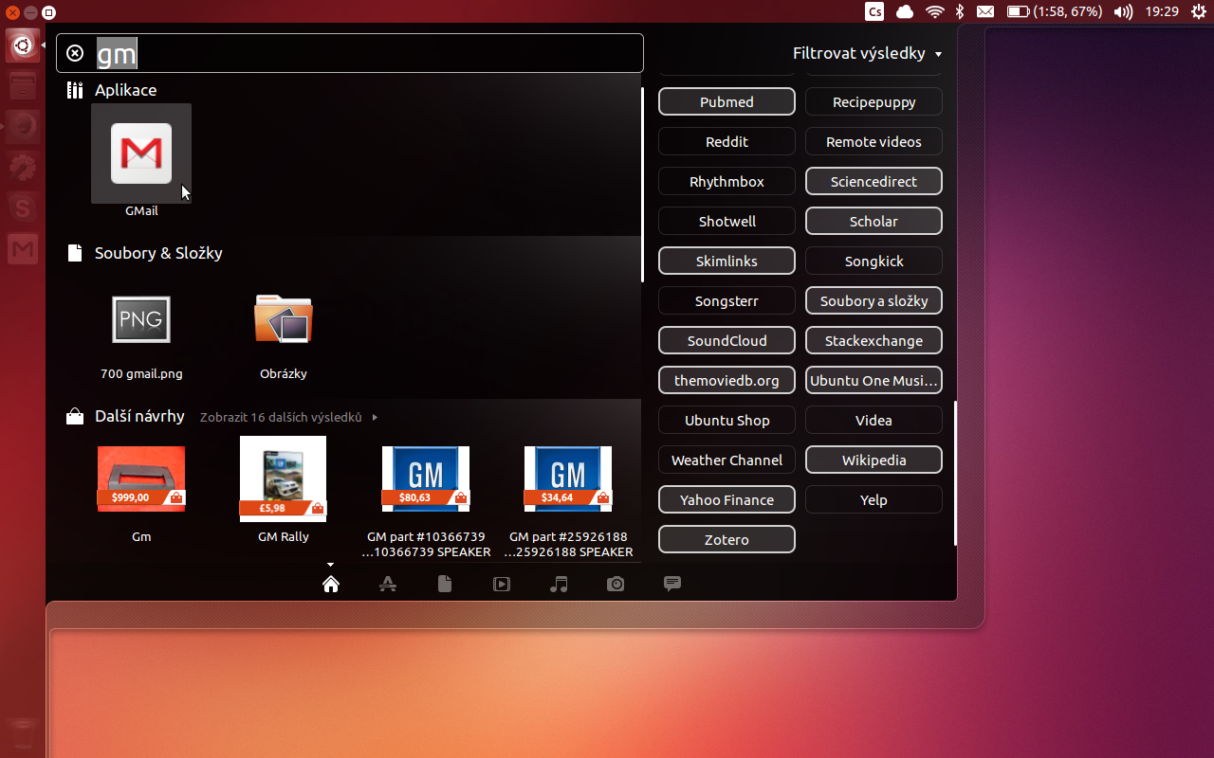
Task: Open the session power menu
Action: [1198, 11]
